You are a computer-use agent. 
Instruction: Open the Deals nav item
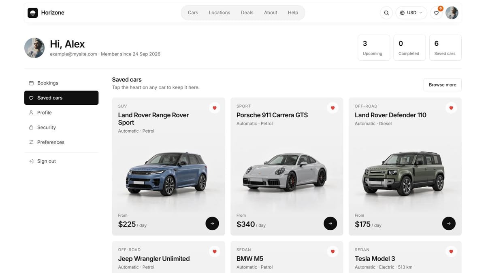point(247,13)
